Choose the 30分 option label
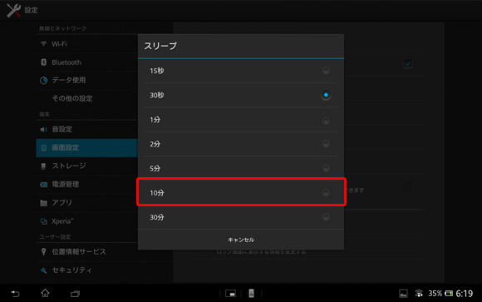This screenshot has width=482, height=302. [x=157, y=217]
